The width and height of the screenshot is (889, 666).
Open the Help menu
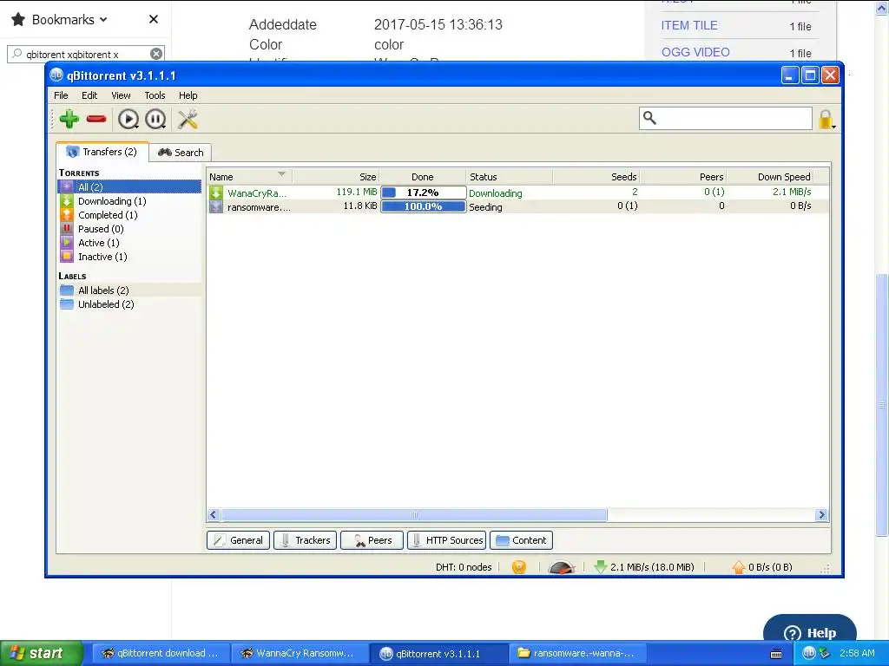188,95
